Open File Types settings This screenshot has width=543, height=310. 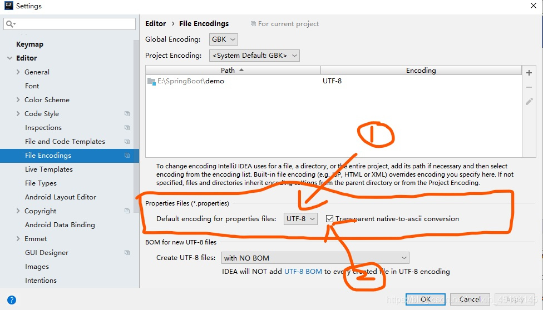click(41, 183)
